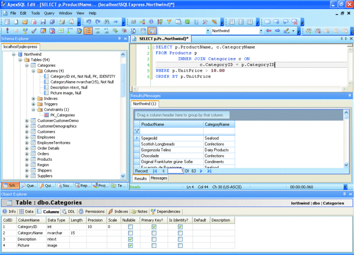Image resolution: width=354 pixels, height=255 pixels.
Task: Click the query editor horizontal scrollbar
Action: (x=239, y=89)
